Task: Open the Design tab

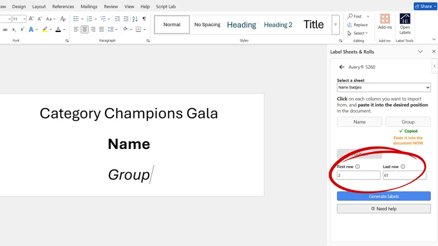Action: pos(19,6)
